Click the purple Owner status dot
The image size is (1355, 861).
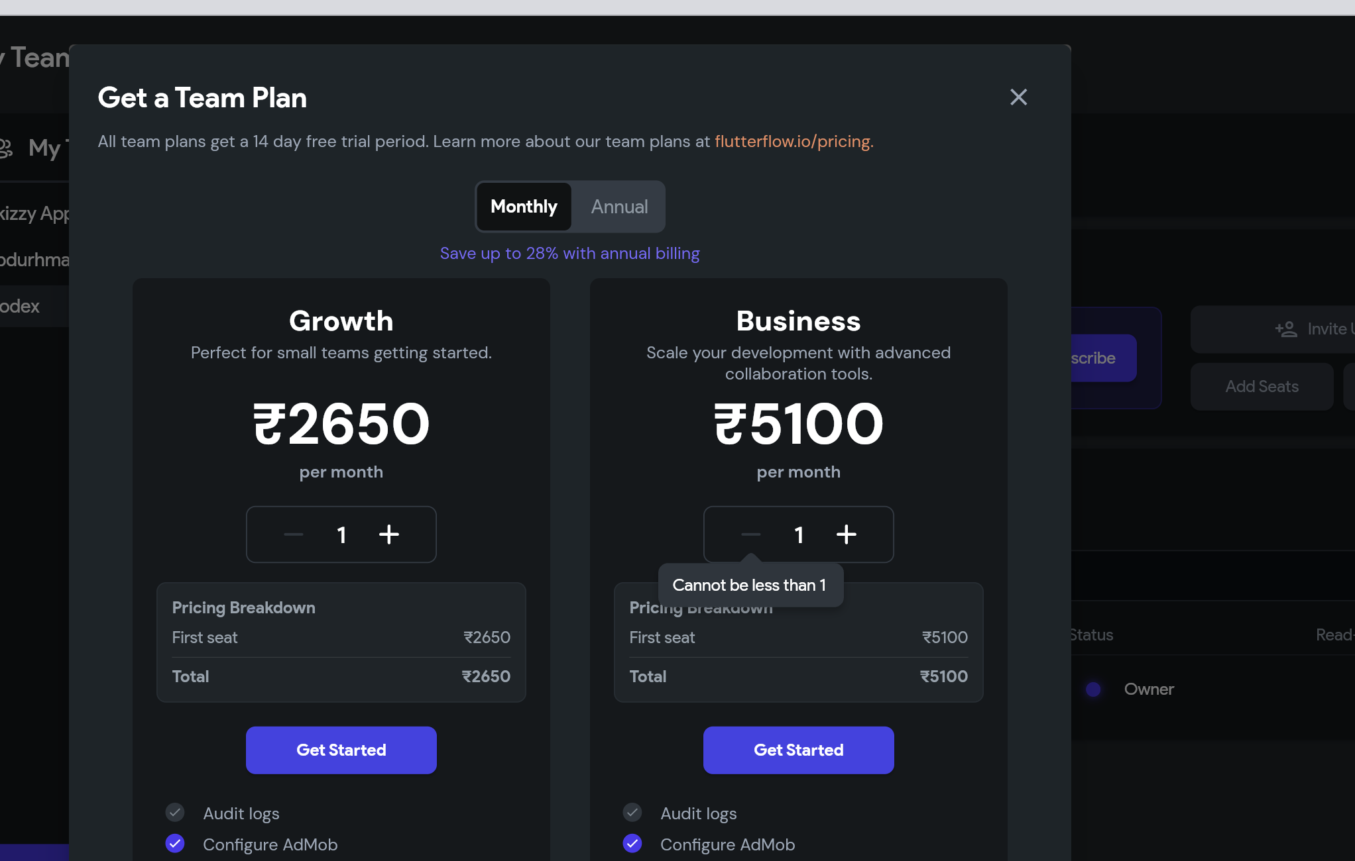click(x=1093, y=689)
